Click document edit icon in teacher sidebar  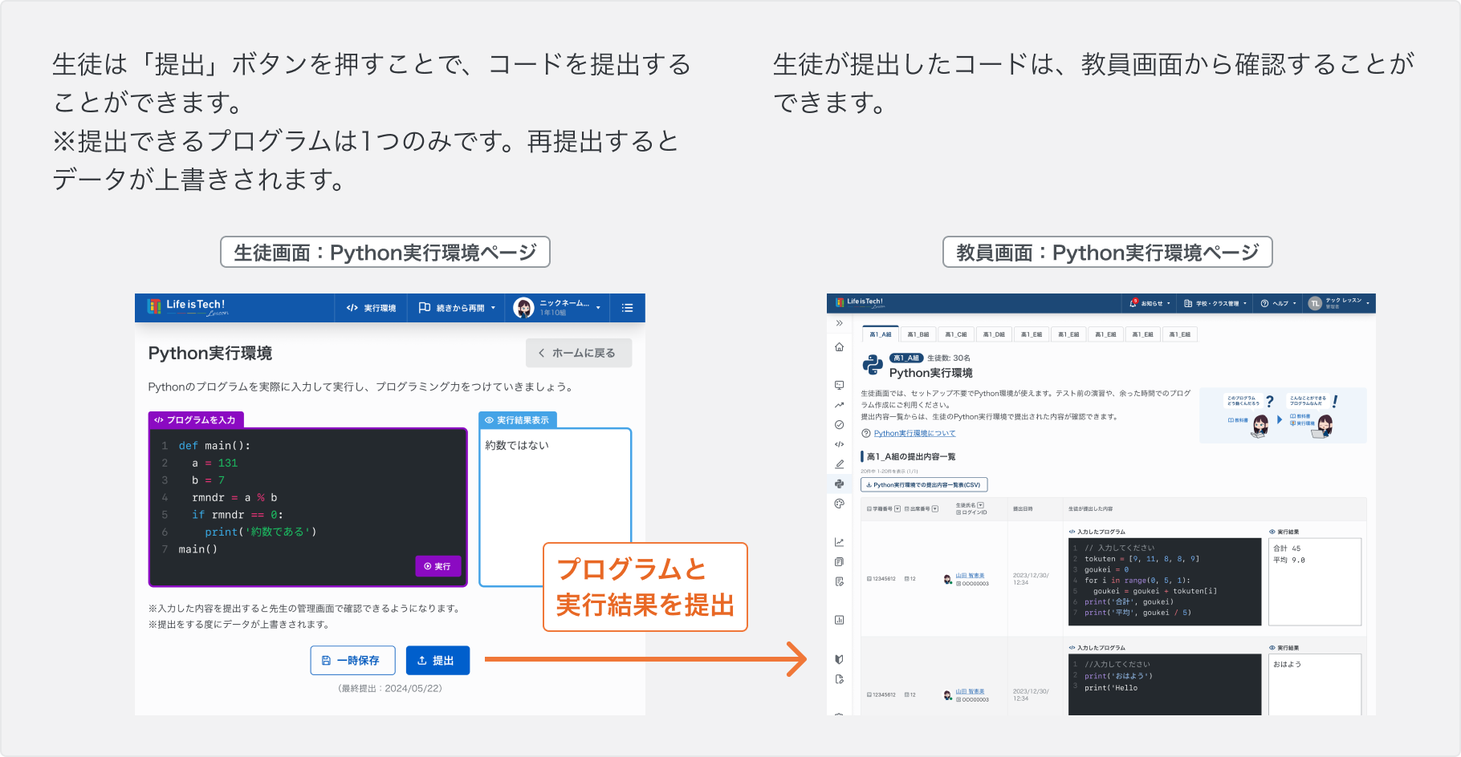[839, 581]
